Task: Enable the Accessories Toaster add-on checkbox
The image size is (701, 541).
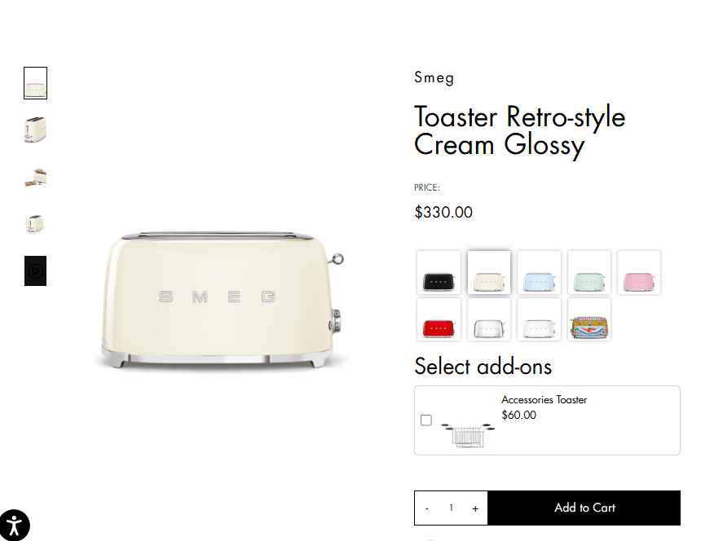Action: [x=426, y=420]
